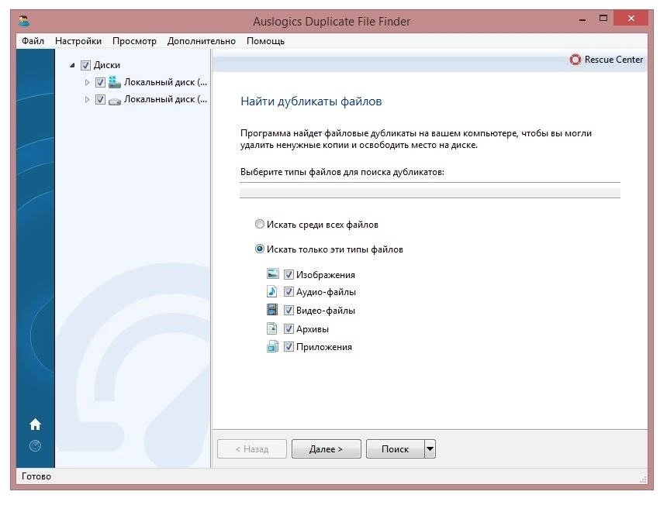Select Искать только эти типы файлов radio
Screen dimensions: 667x505
[260, 249]
